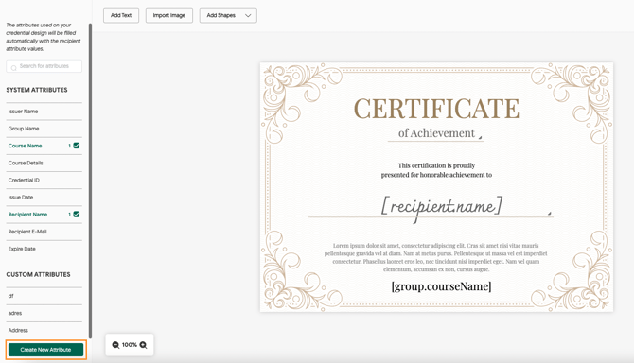Click the search magnifier icon in attributes
Image resolution: width=634 pixels, height=363 pixels.
(14, 67)
